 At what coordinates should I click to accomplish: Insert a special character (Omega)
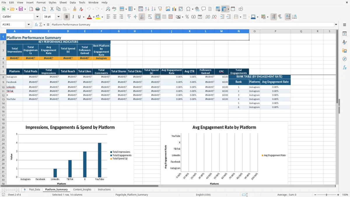(188, 9)
